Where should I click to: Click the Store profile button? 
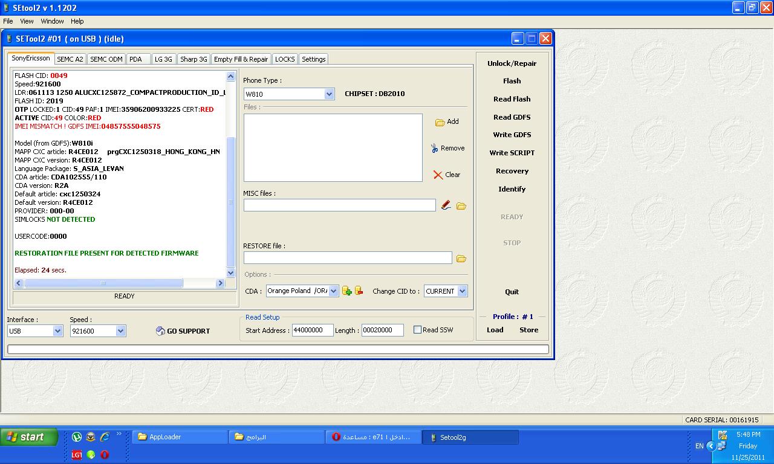click(528, 330)
